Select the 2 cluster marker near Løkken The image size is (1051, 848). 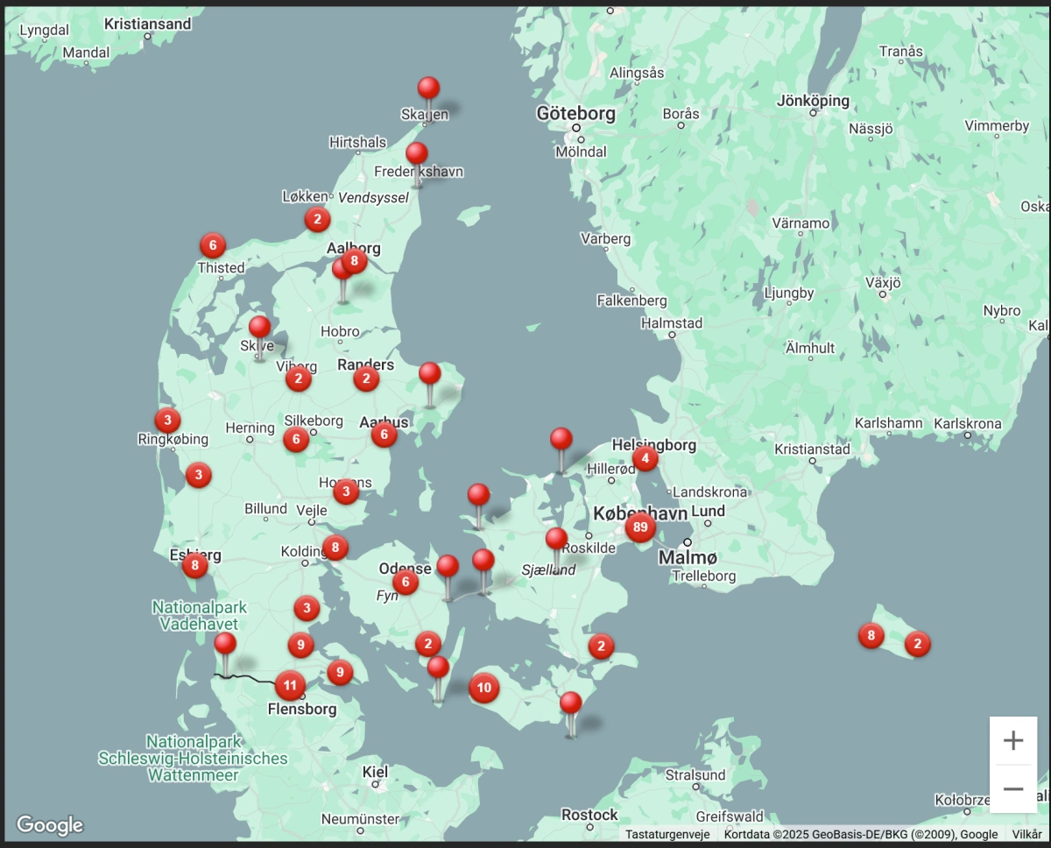317,220
